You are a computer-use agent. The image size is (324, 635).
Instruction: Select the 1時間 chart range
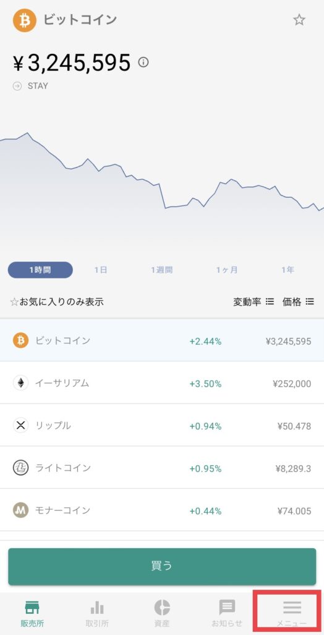[40, 270]
